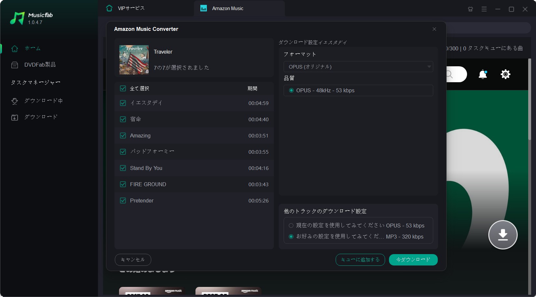Click the キューに追加する button

(x=360, y=260)
